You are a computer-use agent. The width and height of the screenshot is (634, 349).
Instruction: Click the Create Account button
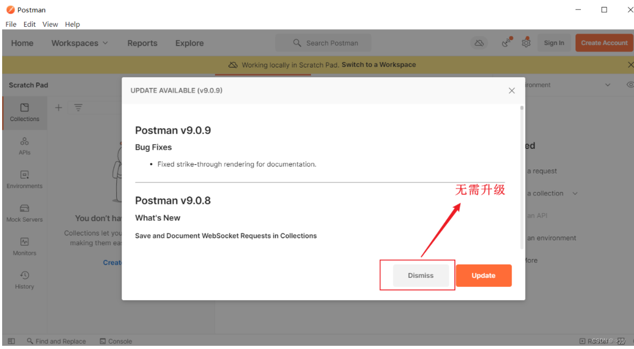pyautogui.click(x=604, y=43)
